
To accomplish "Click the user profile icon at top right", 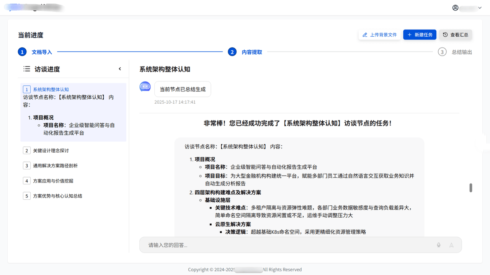I will pyautogui.click(x=455, y=8).
